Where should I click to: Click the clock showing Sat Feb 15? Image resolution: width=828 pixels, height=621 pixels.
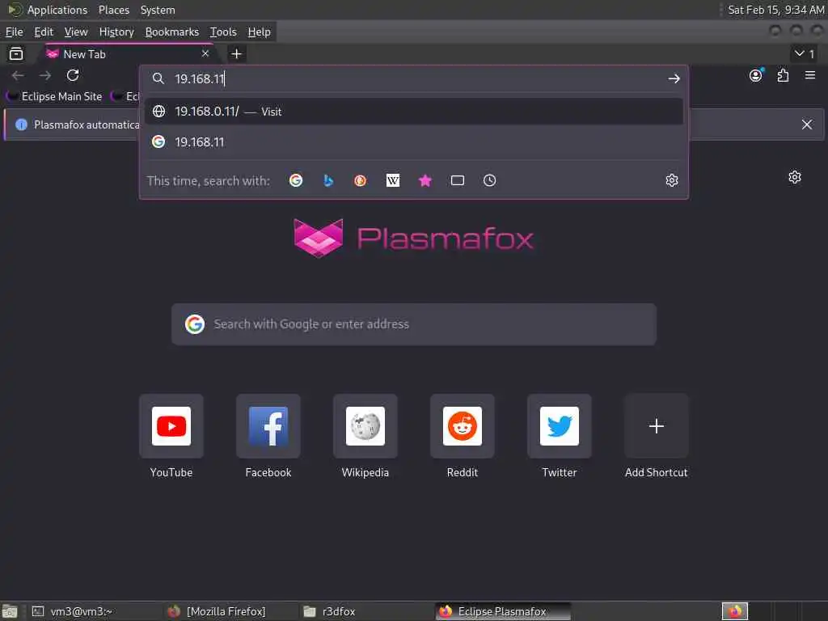coord(775,10)
